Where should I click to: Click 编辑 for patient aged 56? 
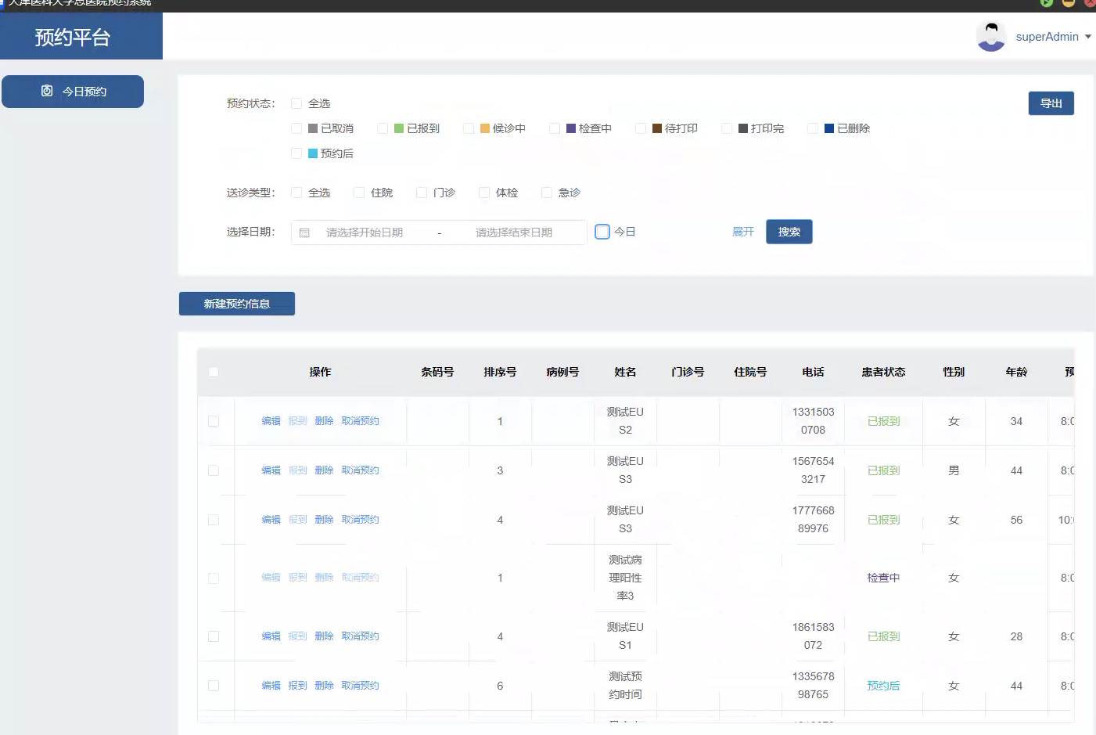click(x=271, y=520)
